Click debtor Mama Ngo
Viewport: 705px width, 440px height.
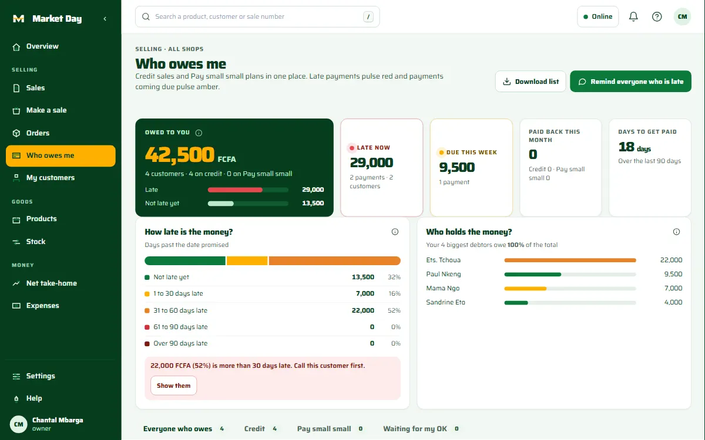443,288
